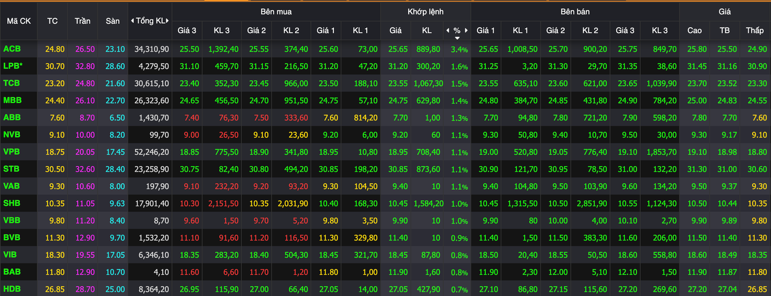The width and height of the screenshot is (771, 296).
Task: Open ACB stock symbol details
Action: tap(12, 49)
